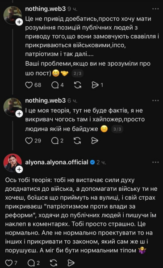
Task: Open comments on the post with 4 replies
Action: [x=55, y=85]
